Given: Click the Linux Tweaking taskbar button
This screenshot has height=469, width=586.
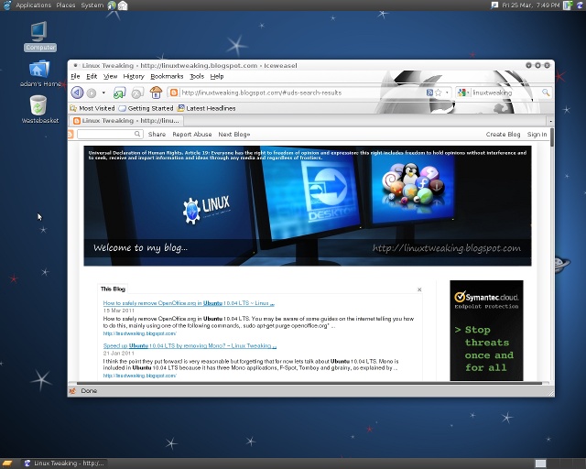Looking at the screenshot, I should (63, 464).
